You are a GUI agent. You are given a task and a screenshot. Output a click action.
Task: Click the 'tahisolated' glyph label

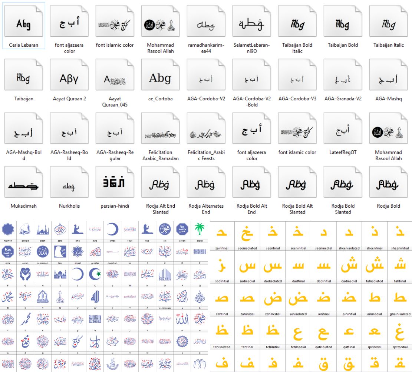(x=375, y=281)
